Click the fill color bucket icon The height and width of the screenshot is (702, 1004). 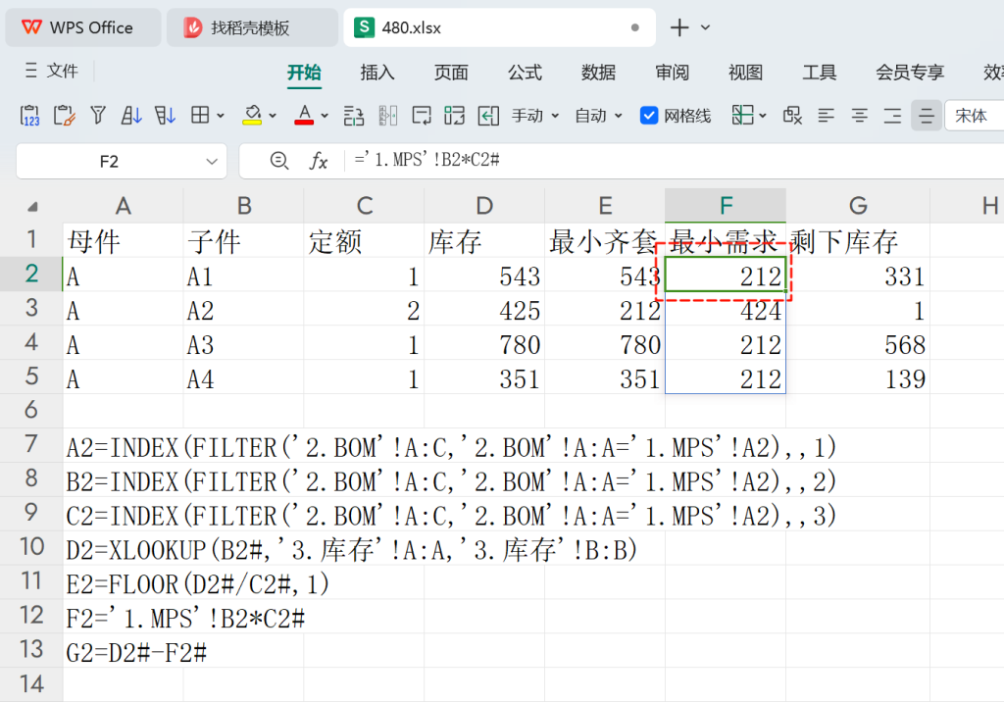click(252, 116)
